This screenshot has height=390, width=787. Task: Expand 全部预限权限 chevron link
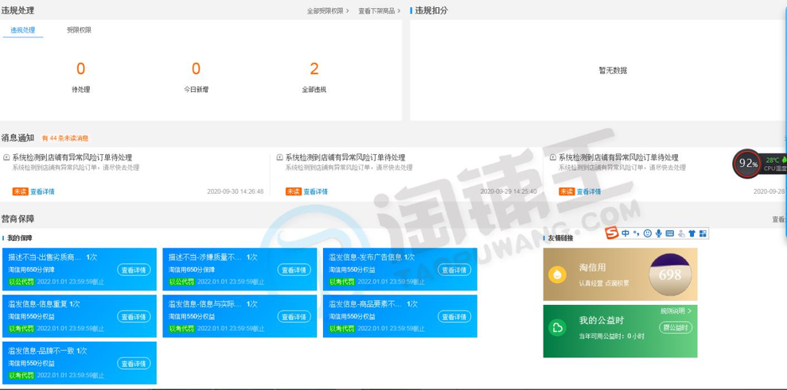pos(328,11)
